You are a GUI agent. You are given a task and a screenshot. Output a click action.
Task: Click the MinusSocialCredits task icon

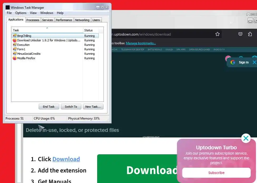point(14,53)
